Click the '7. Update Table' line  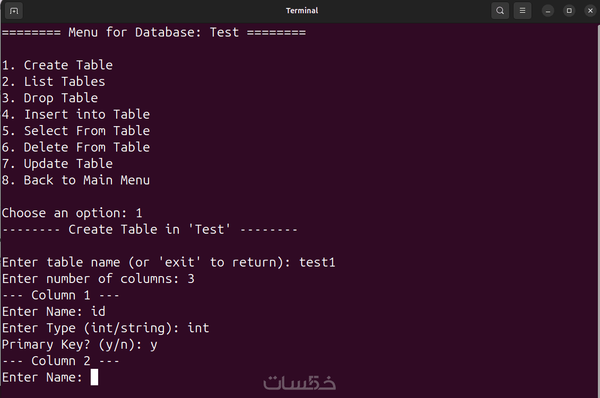[x=57, y=164]
